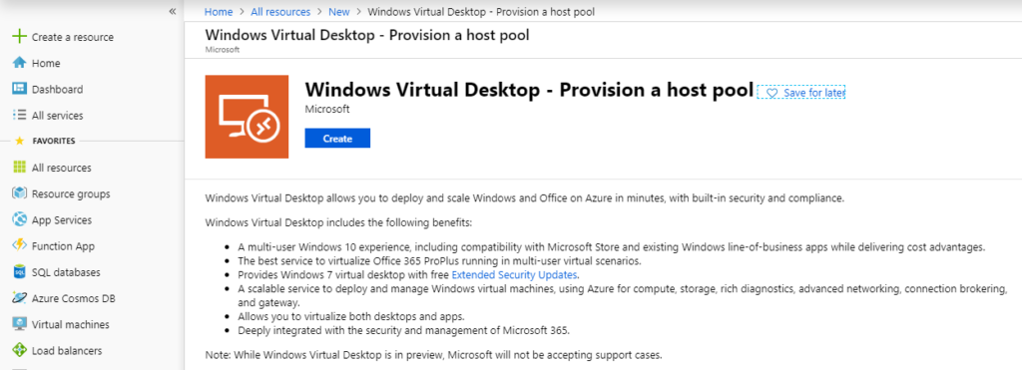Viewport: 1022px width, 370px height.
Task: Click the last breadcrumb 'Provision a host pool'
Action: pos(481,12)
